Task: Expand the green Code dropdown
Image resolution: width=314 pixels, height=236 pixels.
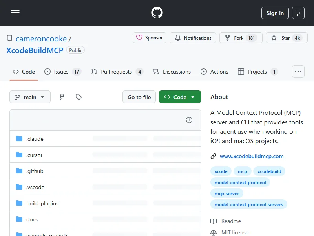Action: [180, 97]
